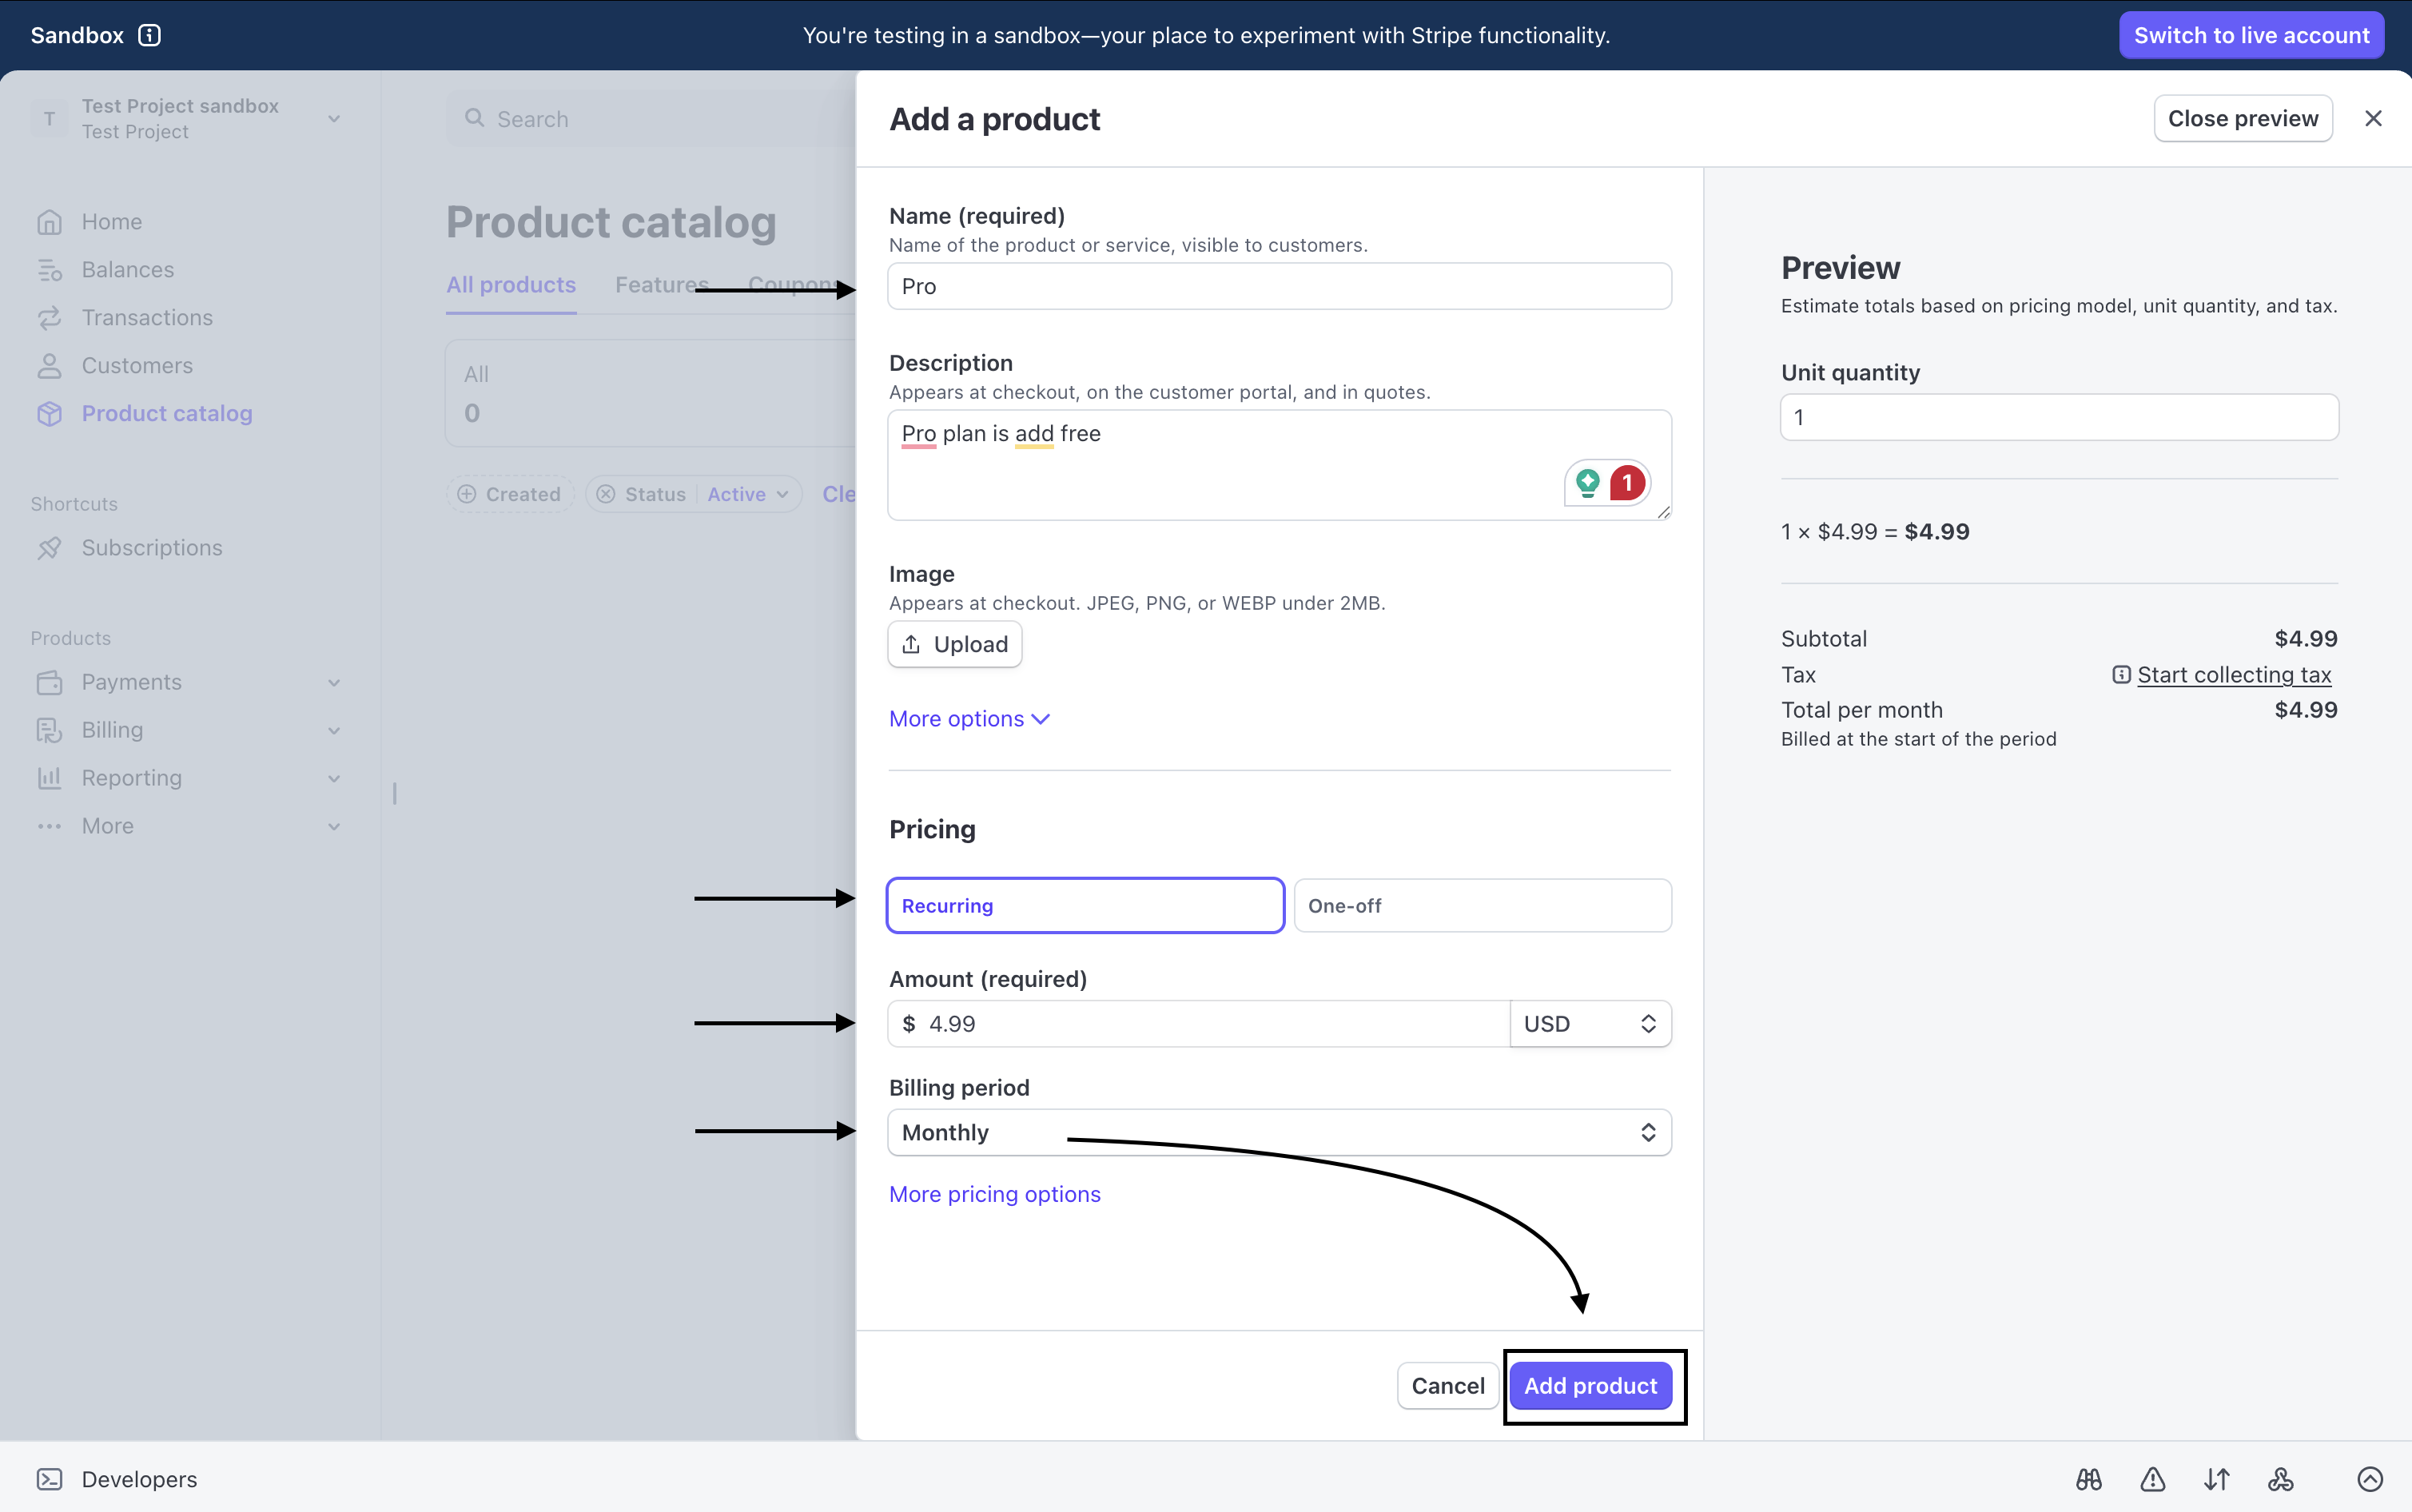Viewport: 2412px width, 1512px height.
Task: Open the Home section in the sidebar
Action: tap(112, 221)
